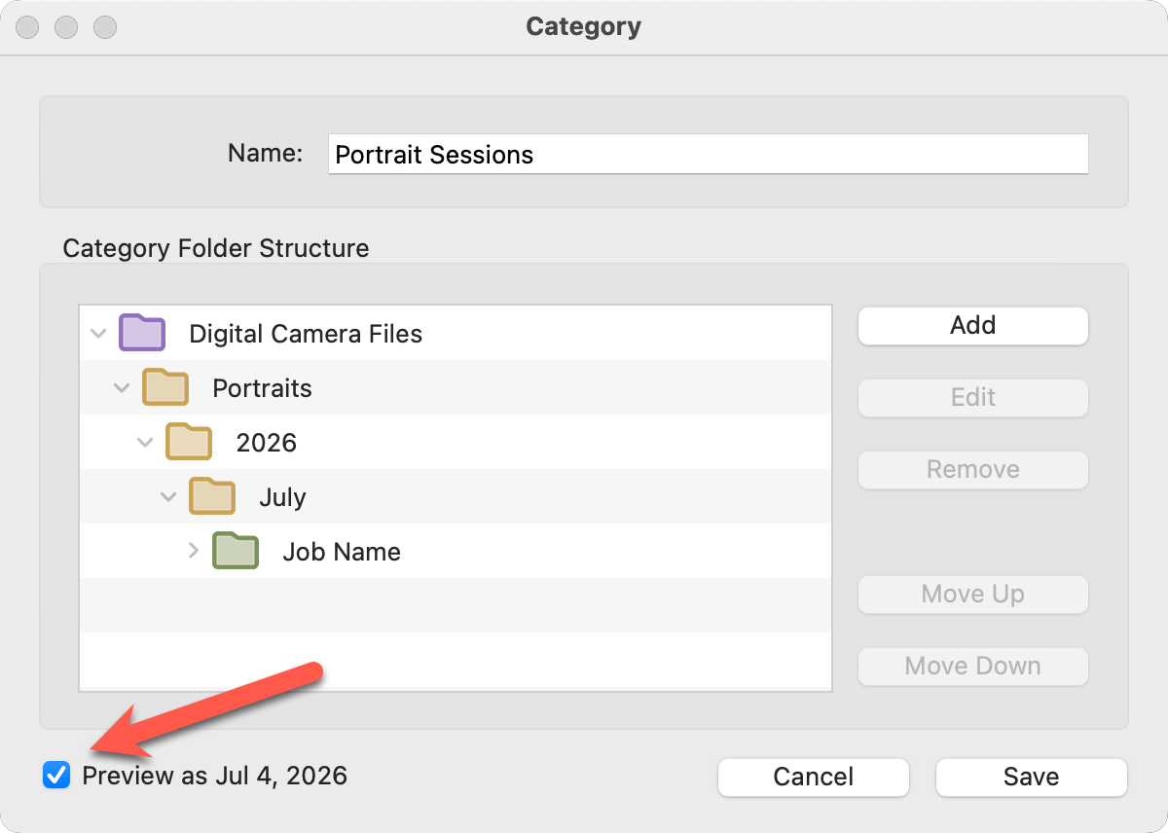Select the Digital Camera Files row label
The width and height of the screenshot is (1168, 833).
[306, 334]
